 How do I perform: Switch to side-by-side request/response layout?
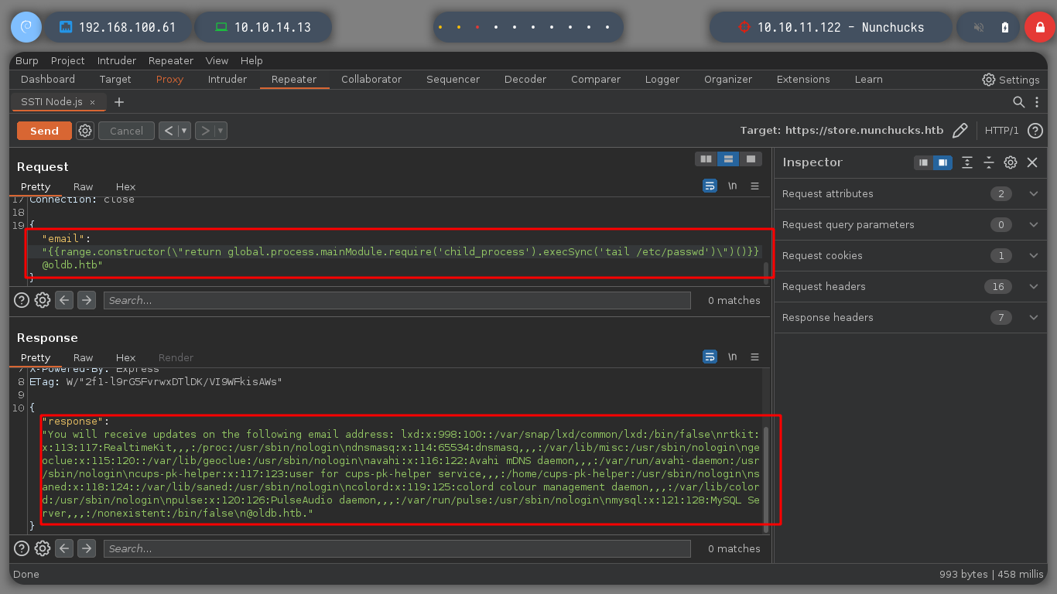tap(706, 159)
